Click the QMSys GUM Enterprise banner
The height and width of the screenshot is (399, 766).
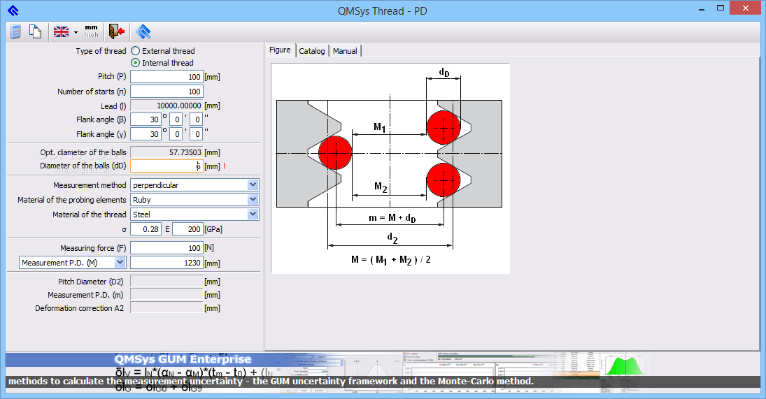(x=383, y=372)
